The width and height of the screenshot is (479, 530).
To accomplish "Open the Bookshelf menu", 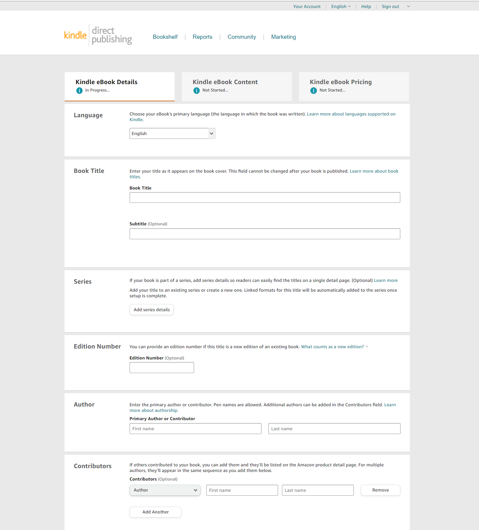I will pyautogui.click(x=165, y=37).
